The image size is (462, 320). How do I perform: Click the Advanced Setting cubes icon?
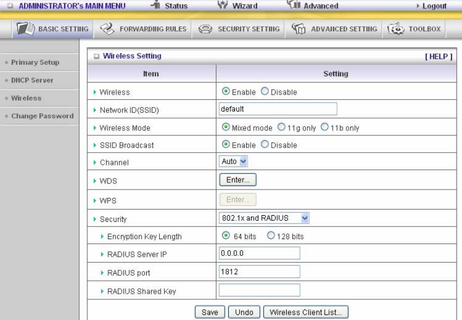299,28
